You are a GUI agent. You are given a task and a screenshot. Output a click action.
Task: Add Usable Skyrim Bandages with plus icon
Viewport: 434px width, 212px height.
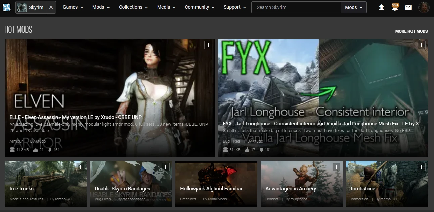click(x=166, y=167)
